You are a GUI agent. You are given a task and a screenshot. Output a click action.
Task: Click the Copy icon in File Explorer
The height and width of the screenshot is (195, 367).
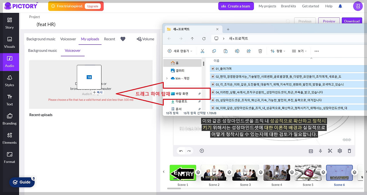(x=214, y=51)
